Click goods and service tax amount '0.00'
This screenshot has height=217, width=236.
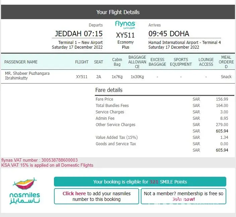[224, 144]
